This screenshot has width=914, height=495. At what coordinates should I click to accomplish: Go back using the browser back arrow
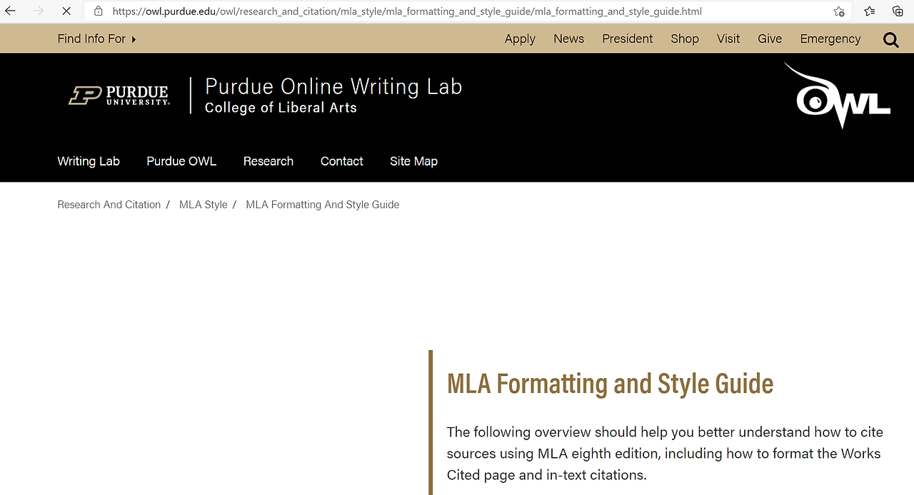point(10,11)
